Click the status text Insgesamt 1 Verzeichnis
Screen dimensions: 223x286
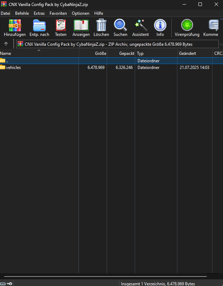pyautogui.click(x=158, y=284)
